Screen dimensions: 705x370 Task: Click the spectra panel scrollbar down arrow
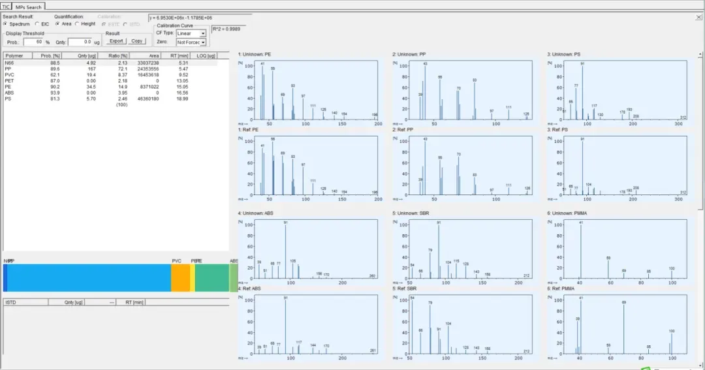pos(700,366)
